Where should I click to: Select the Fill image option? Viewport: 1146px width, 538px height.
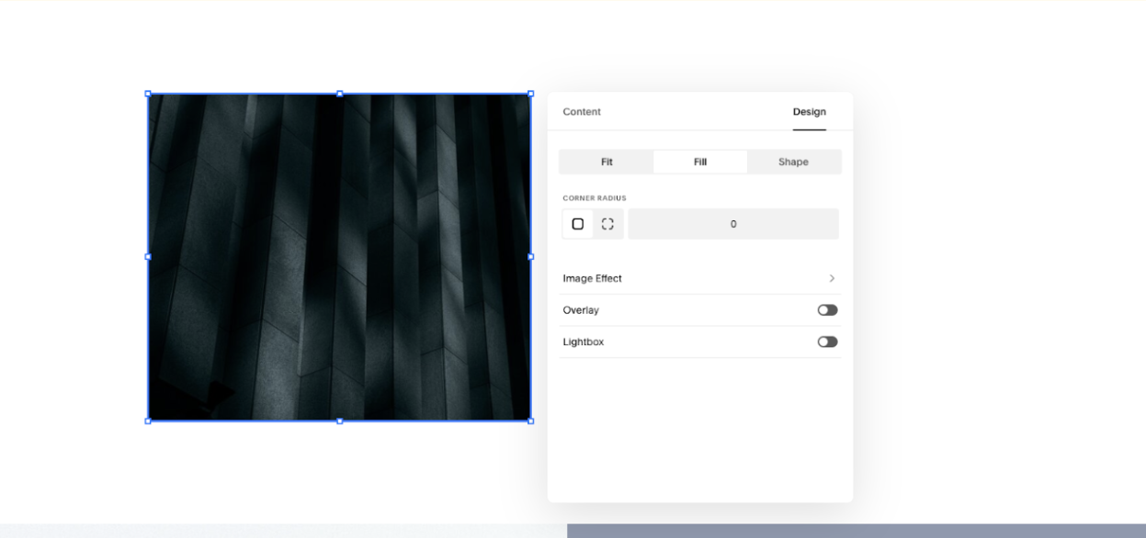click(x=700, y=162)
